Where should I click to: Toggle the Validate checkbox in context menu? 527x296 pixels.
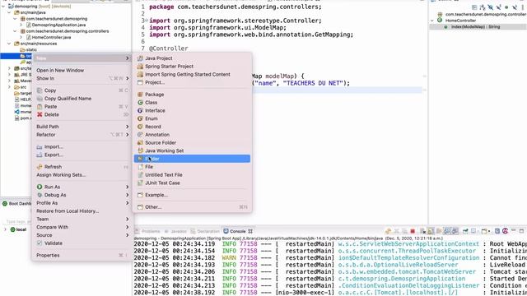(x=40, y=243)
